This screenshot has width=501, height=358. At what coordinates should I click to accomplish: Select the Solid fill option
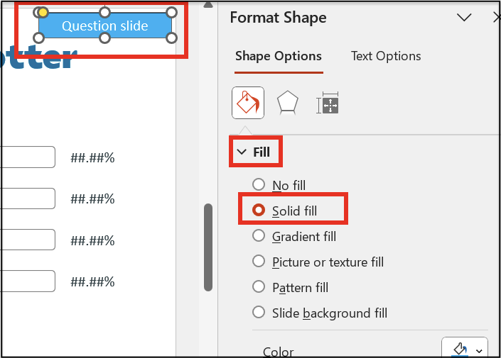(259, 211)
